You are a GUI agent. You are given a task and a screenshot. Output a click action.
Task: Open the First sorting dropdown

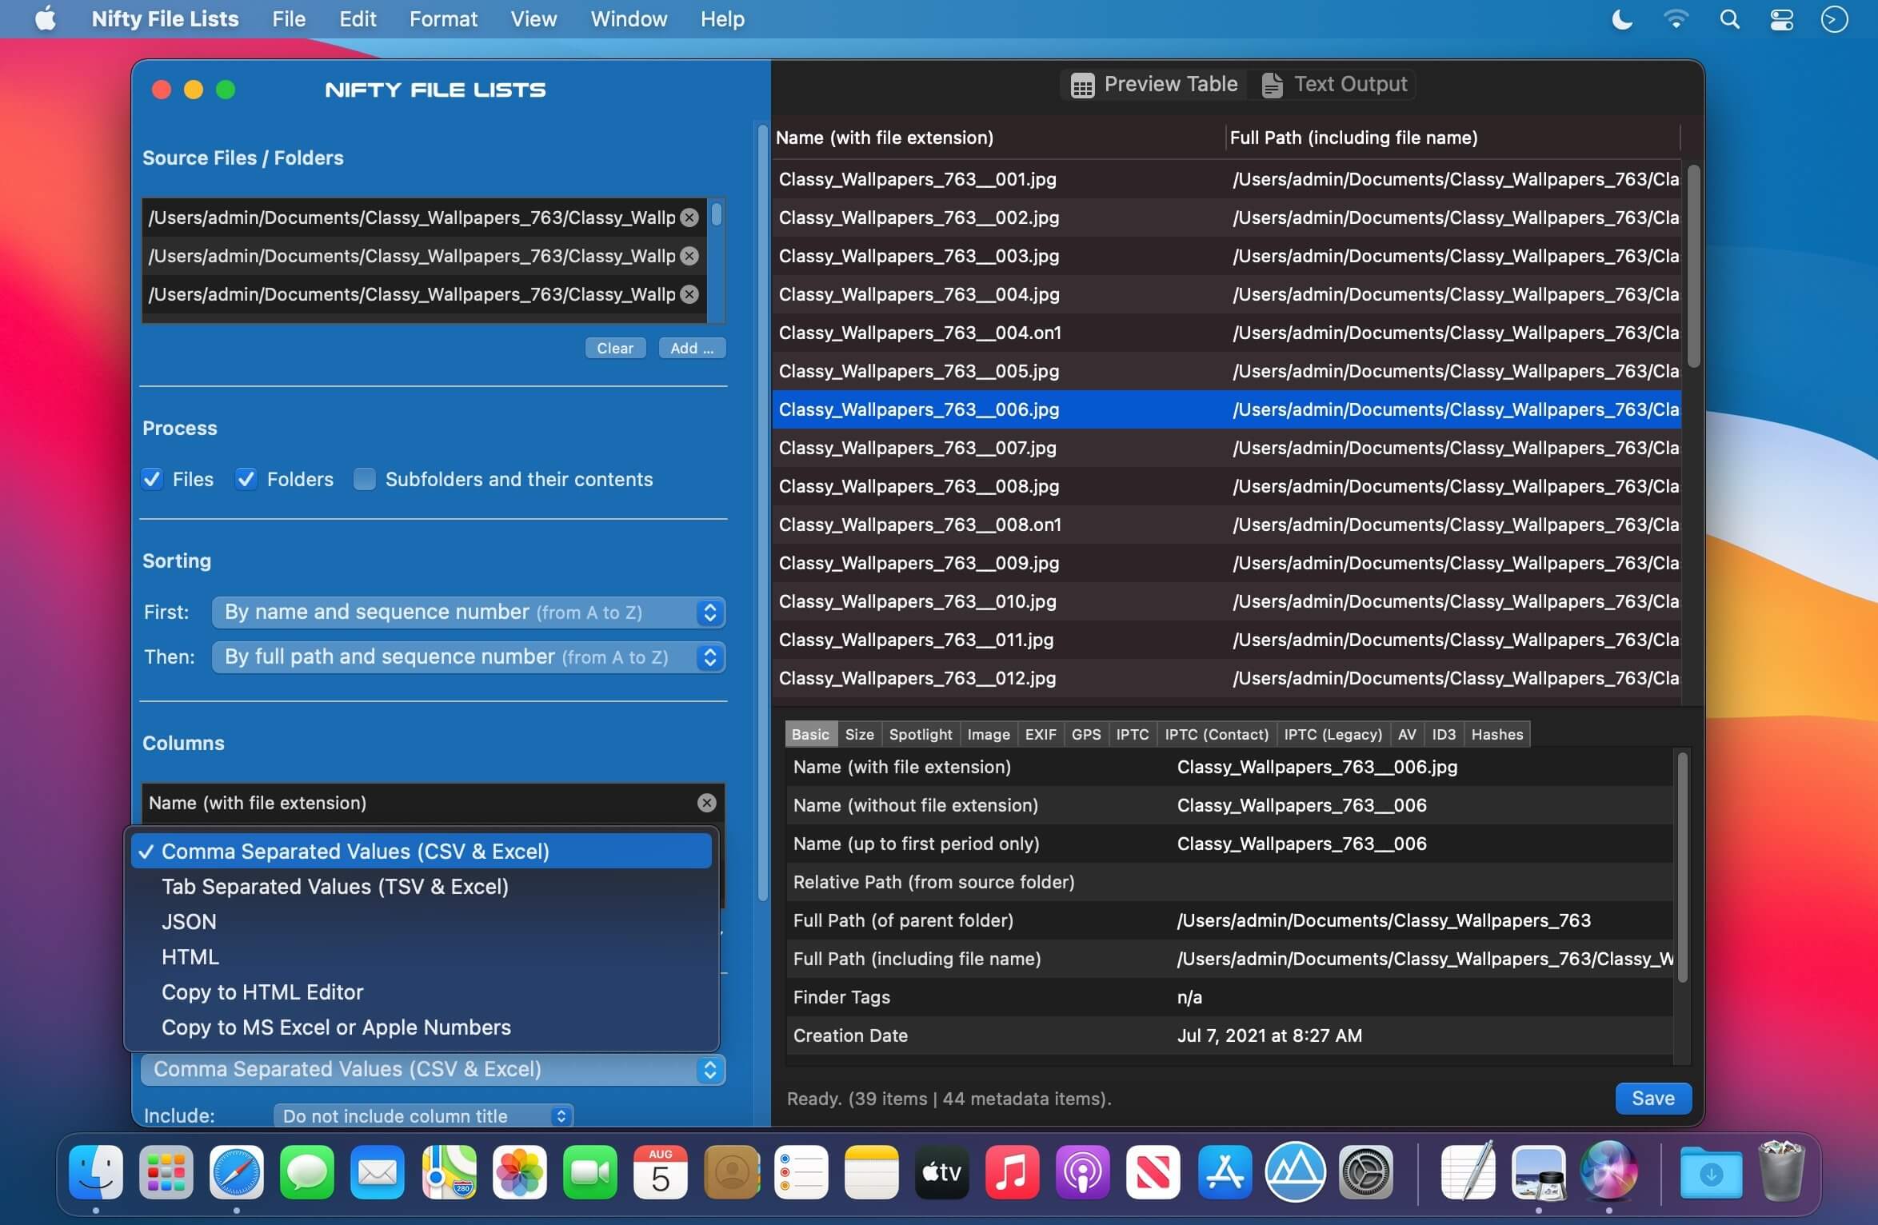tap(468, 612)
